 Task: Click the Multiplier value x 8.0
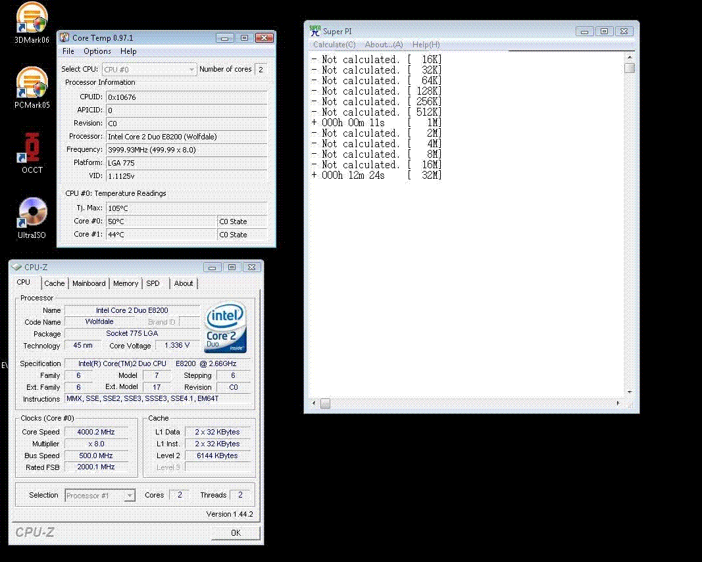coord(96,444)
